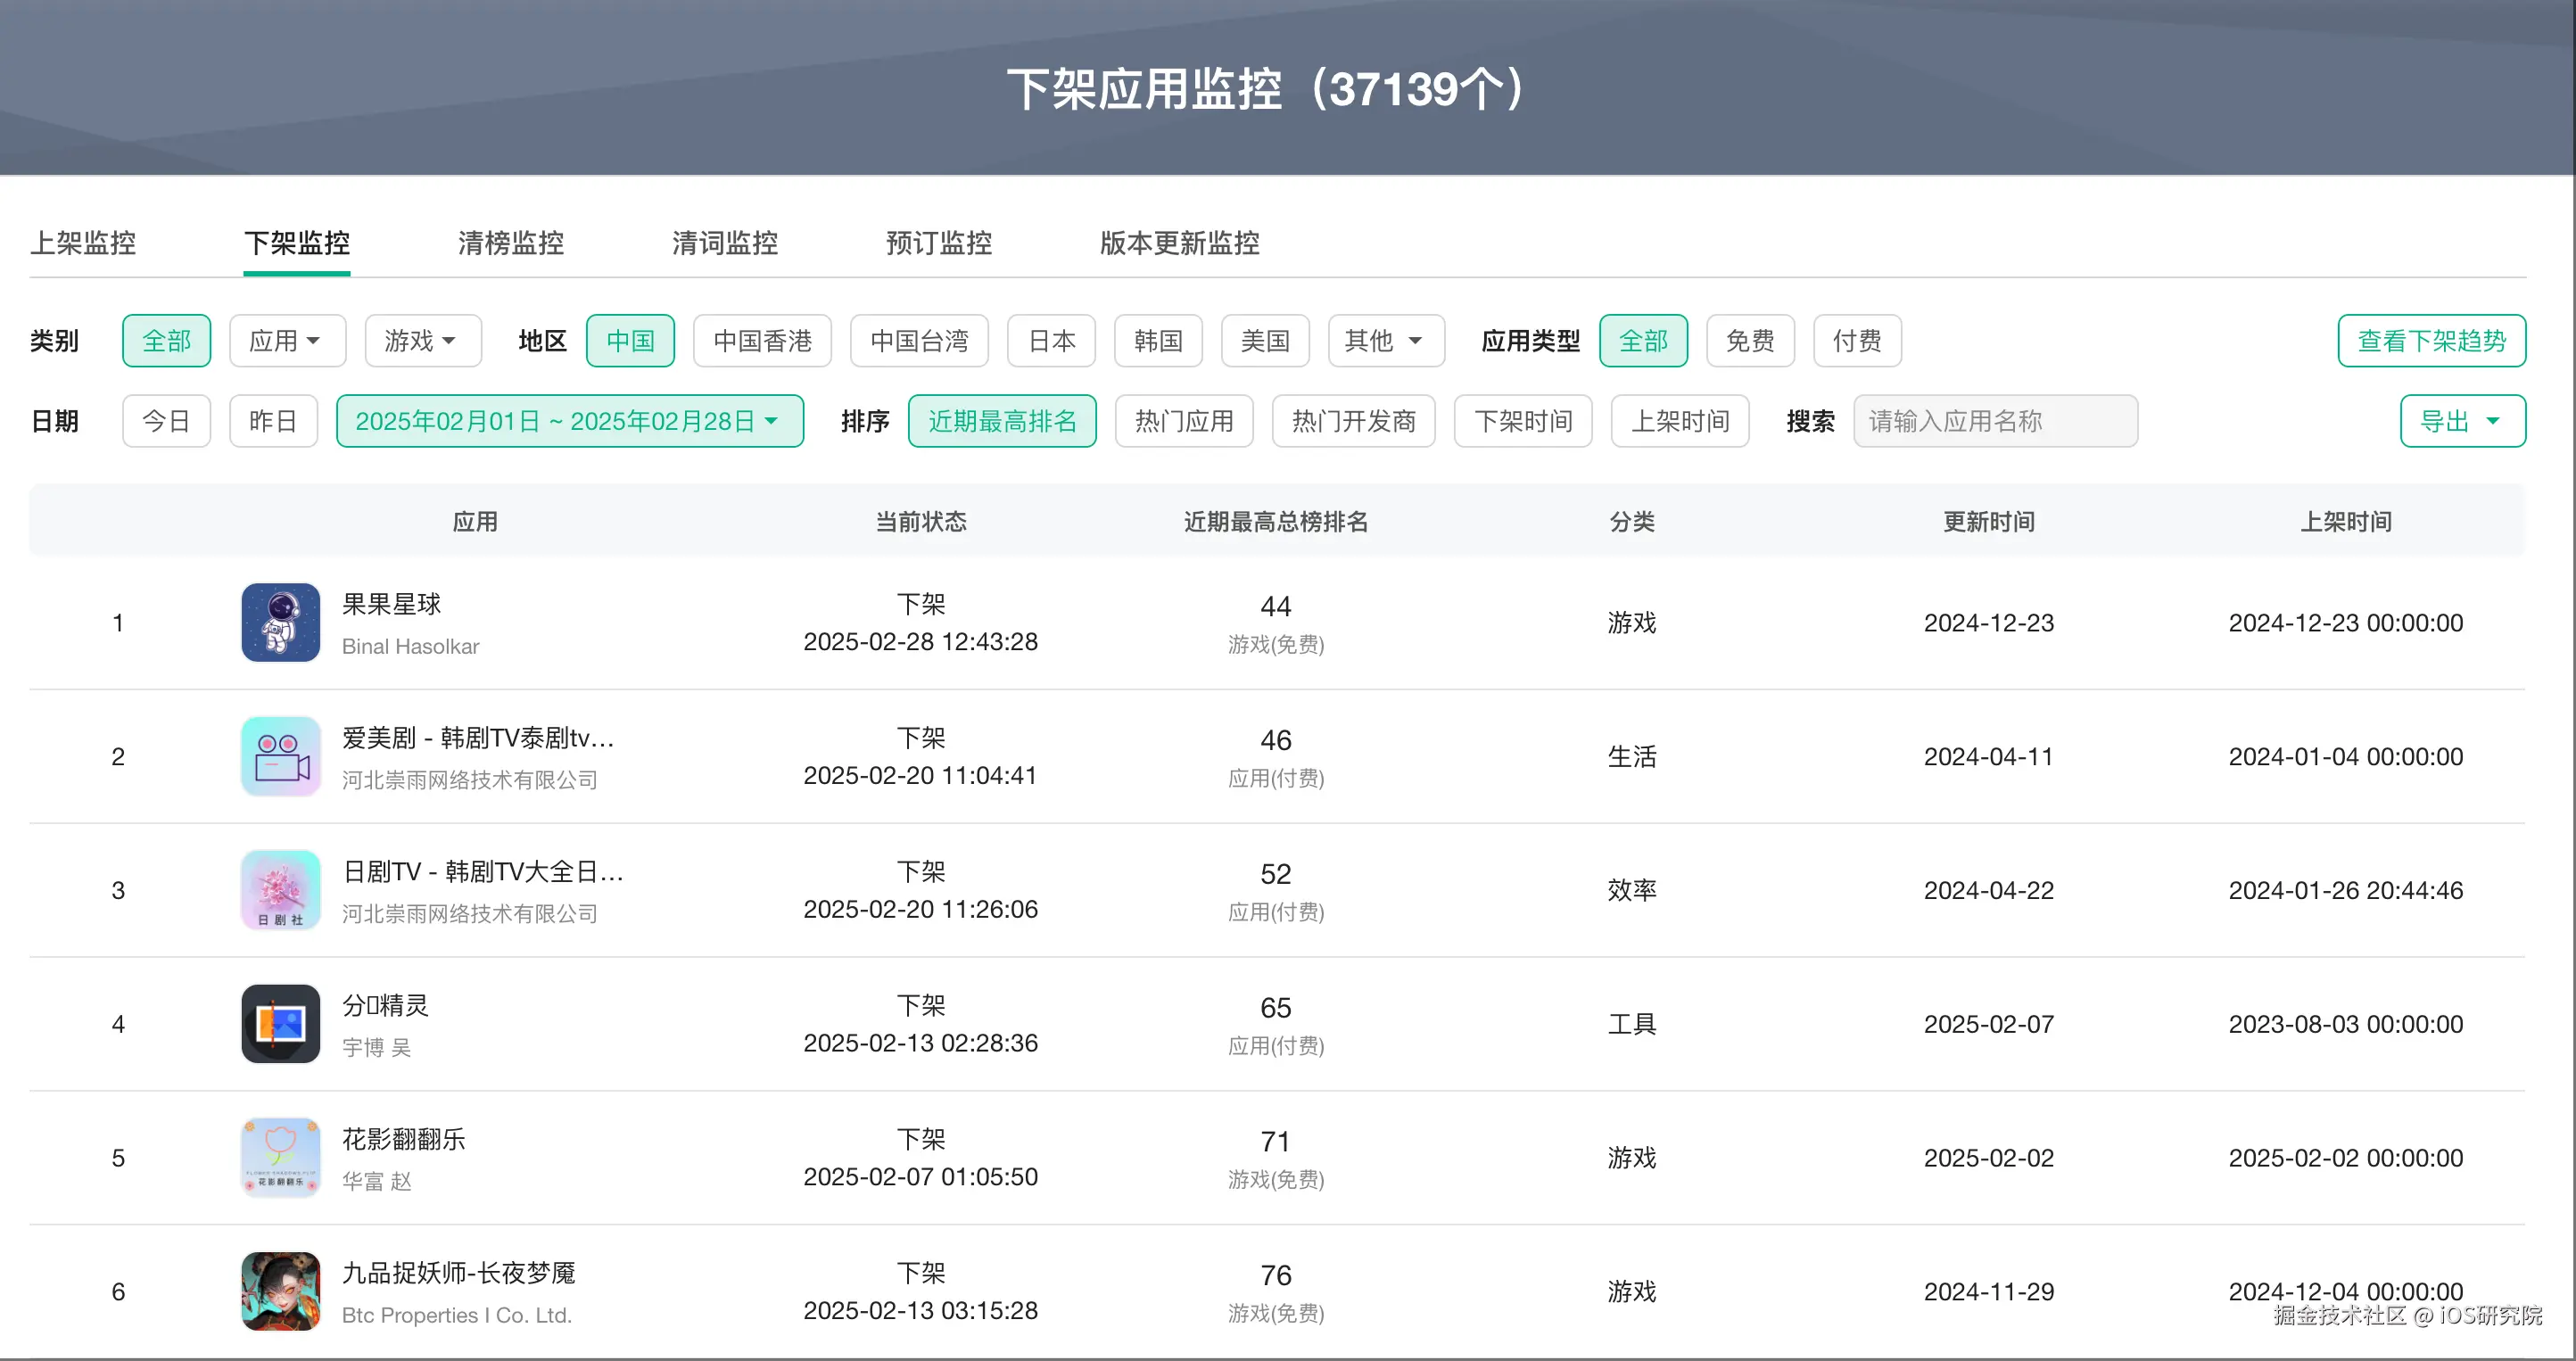
Task: Click the 查看下架趋势 button
Action: click(2432, 340)
